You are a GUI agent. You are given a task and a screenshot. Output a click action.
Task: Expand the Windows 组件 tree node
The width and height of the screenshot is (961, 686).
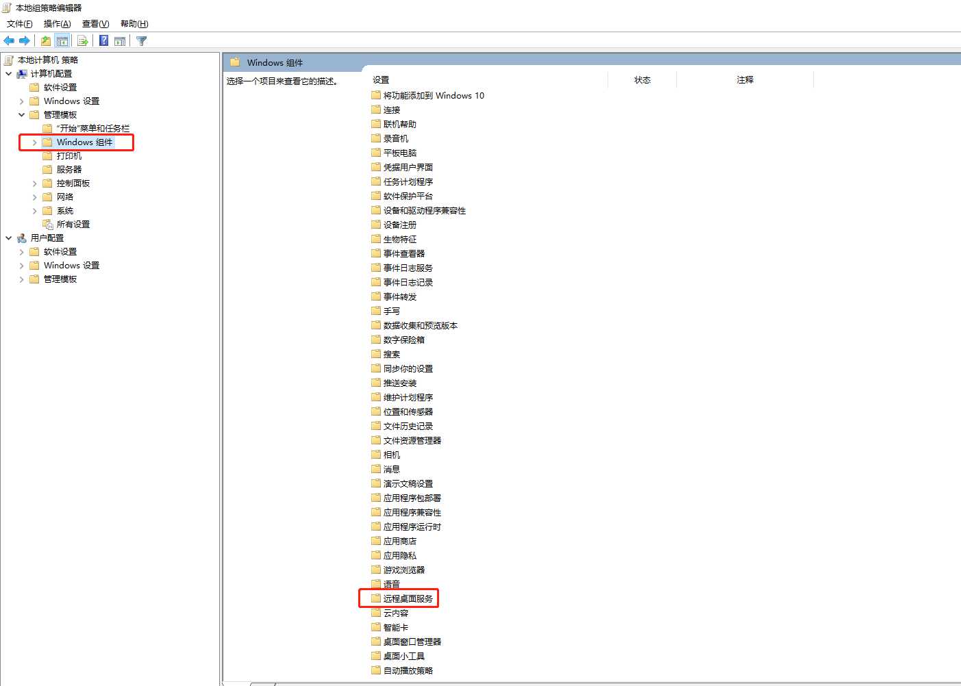[x=35, y=142]
